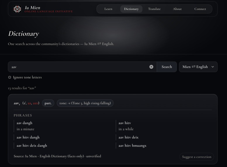Click the red variant link aax
This screenshot has height=167, width=227.
pyautogui.click(x=35, y=103)
